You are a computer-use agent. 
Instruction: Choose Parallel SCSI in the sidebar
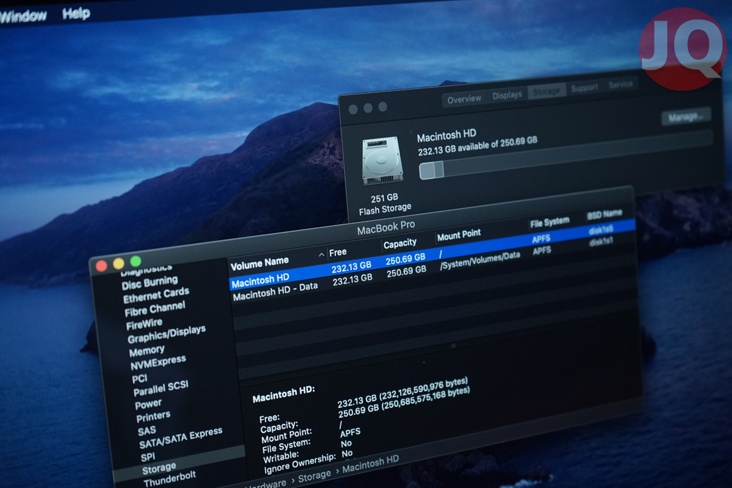coord(161,389)
